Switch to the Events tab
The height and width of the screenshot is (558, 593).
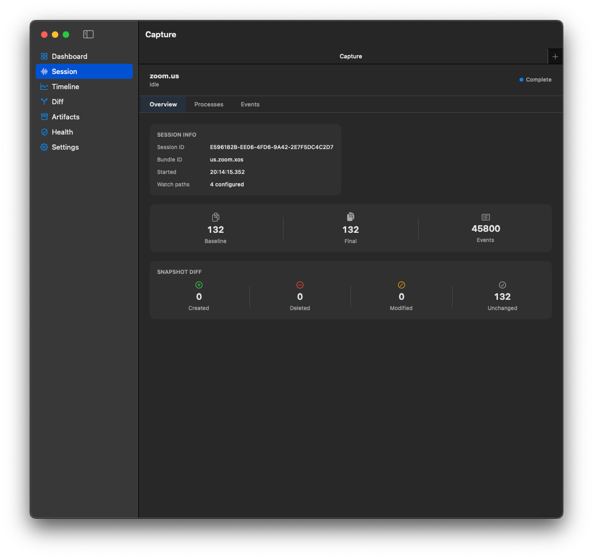pyautogui.click(x=250, y=104)
